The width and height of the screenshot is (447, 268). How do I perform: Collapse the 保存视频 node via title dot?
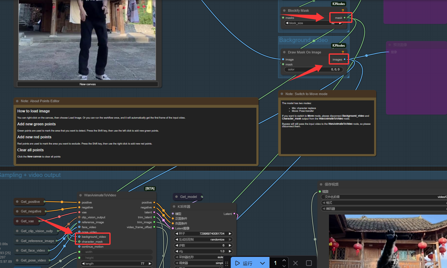(321, 184)
